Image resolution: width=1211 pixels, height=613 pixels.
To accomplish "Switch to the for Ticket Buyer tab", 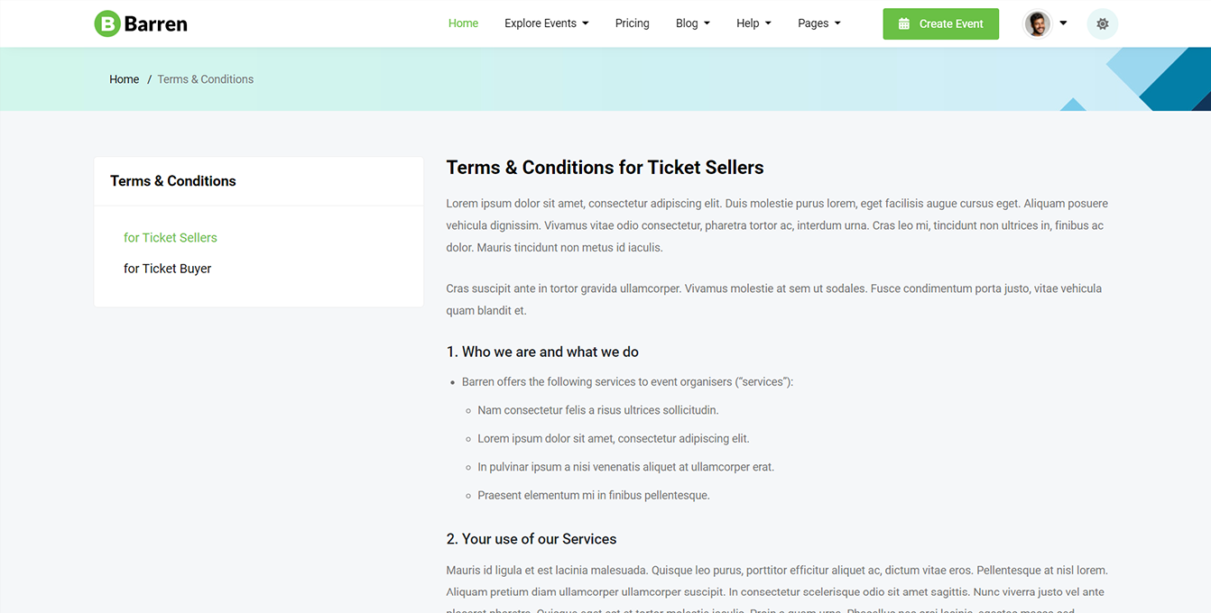I will click(167, 269).
